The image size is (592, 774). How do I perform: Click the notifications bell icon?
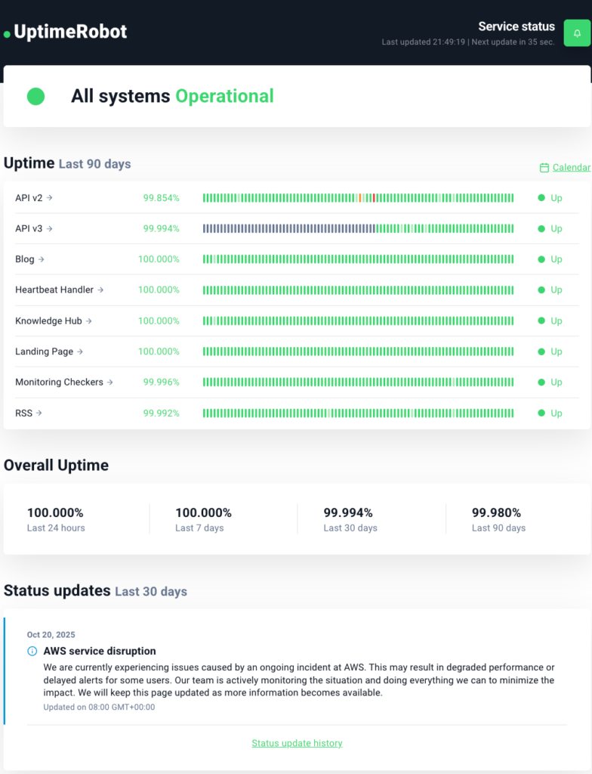tap(576, 33)
